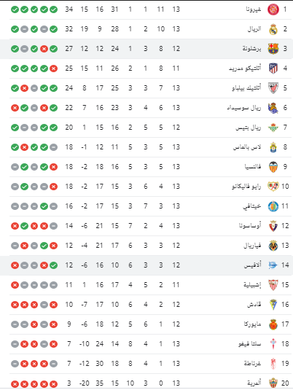Select the Real Betis club crest
The width and height of the screenshot is (293, 390).
tap(273, 128)
